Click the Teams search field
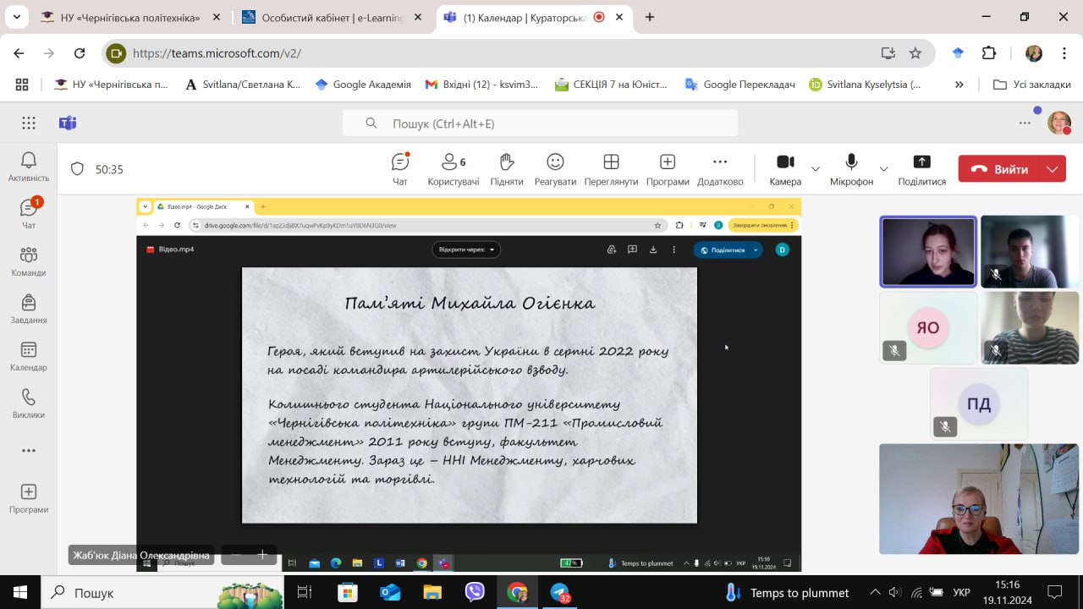 (x=540, y=123)
